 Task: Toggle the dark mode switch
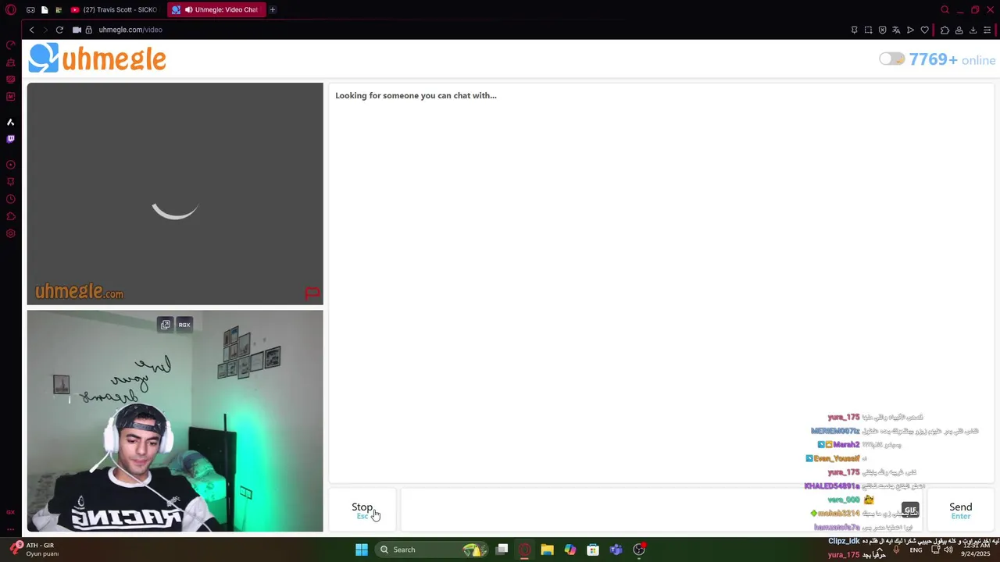(x=891, y=59)
